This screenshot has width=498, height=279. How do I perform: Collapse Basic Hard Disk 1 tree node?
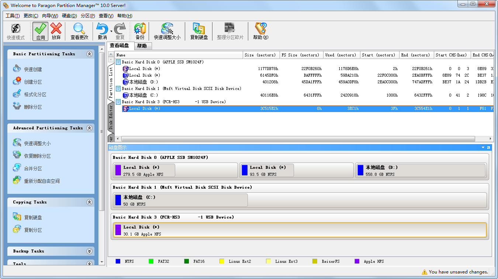(118, 88)
